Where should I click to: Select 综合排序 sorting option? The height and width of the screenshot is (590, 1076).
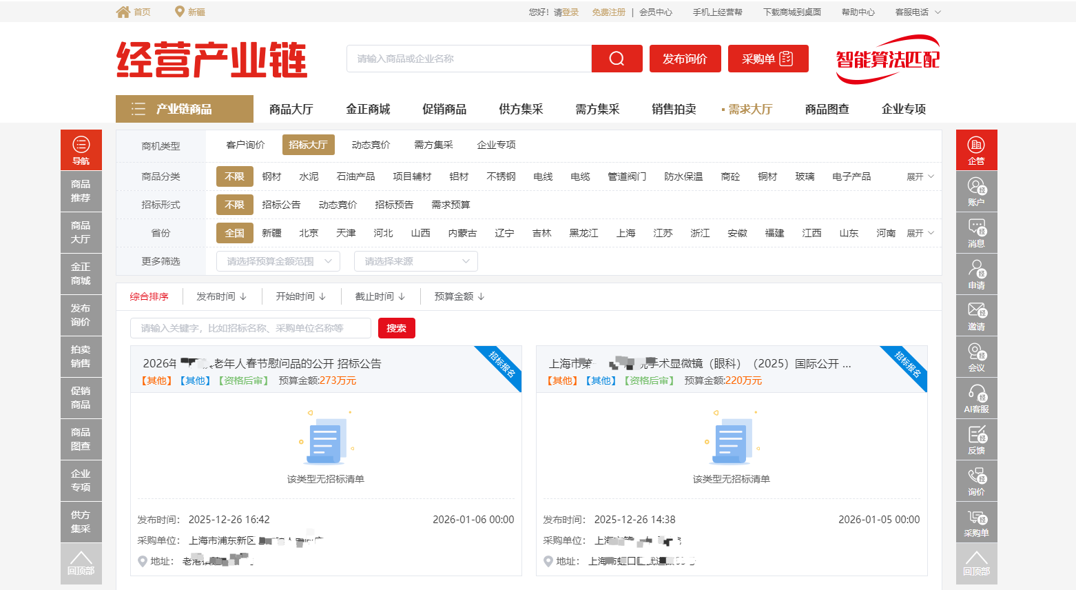point(149,296)
